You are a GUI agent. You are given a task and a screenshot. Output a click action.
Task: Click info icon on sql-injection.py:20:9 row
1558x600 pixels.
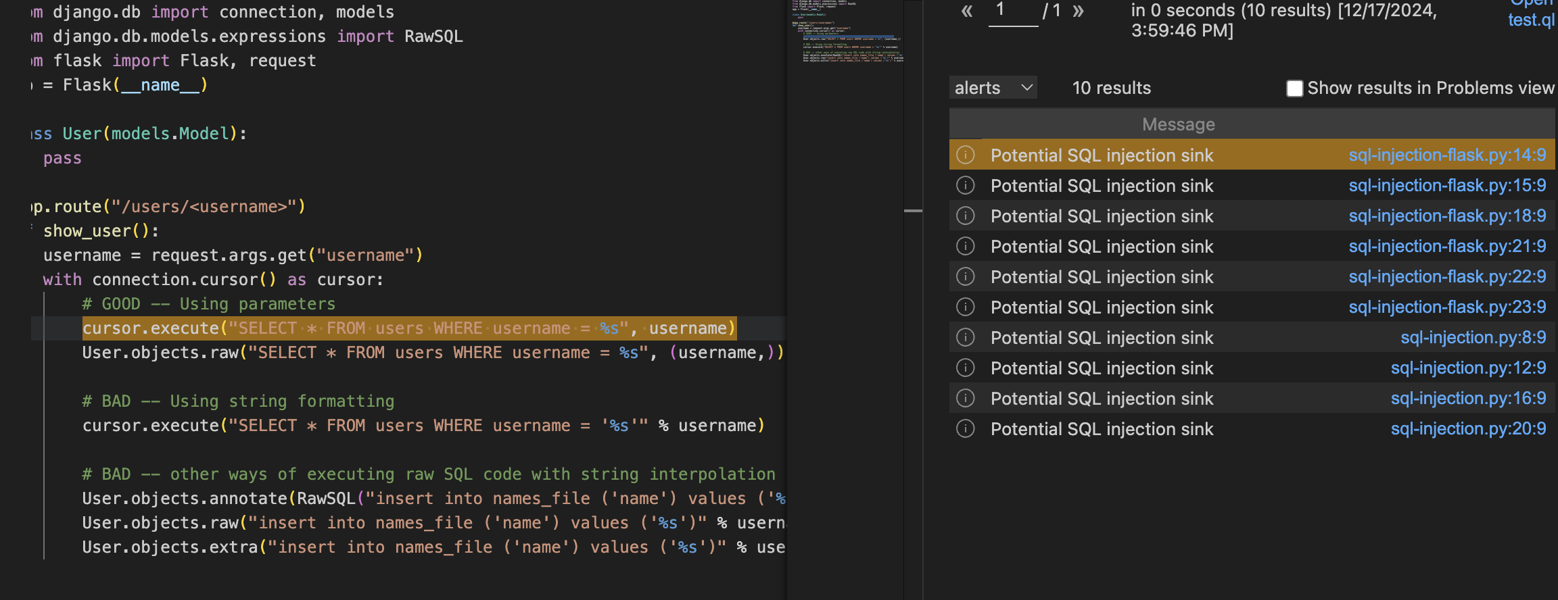(x=966, y=428)
